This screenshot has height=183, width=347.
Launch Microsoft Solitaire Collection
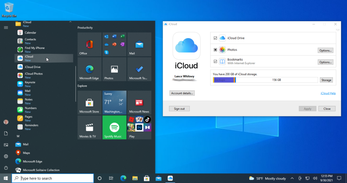pos(44,170)
